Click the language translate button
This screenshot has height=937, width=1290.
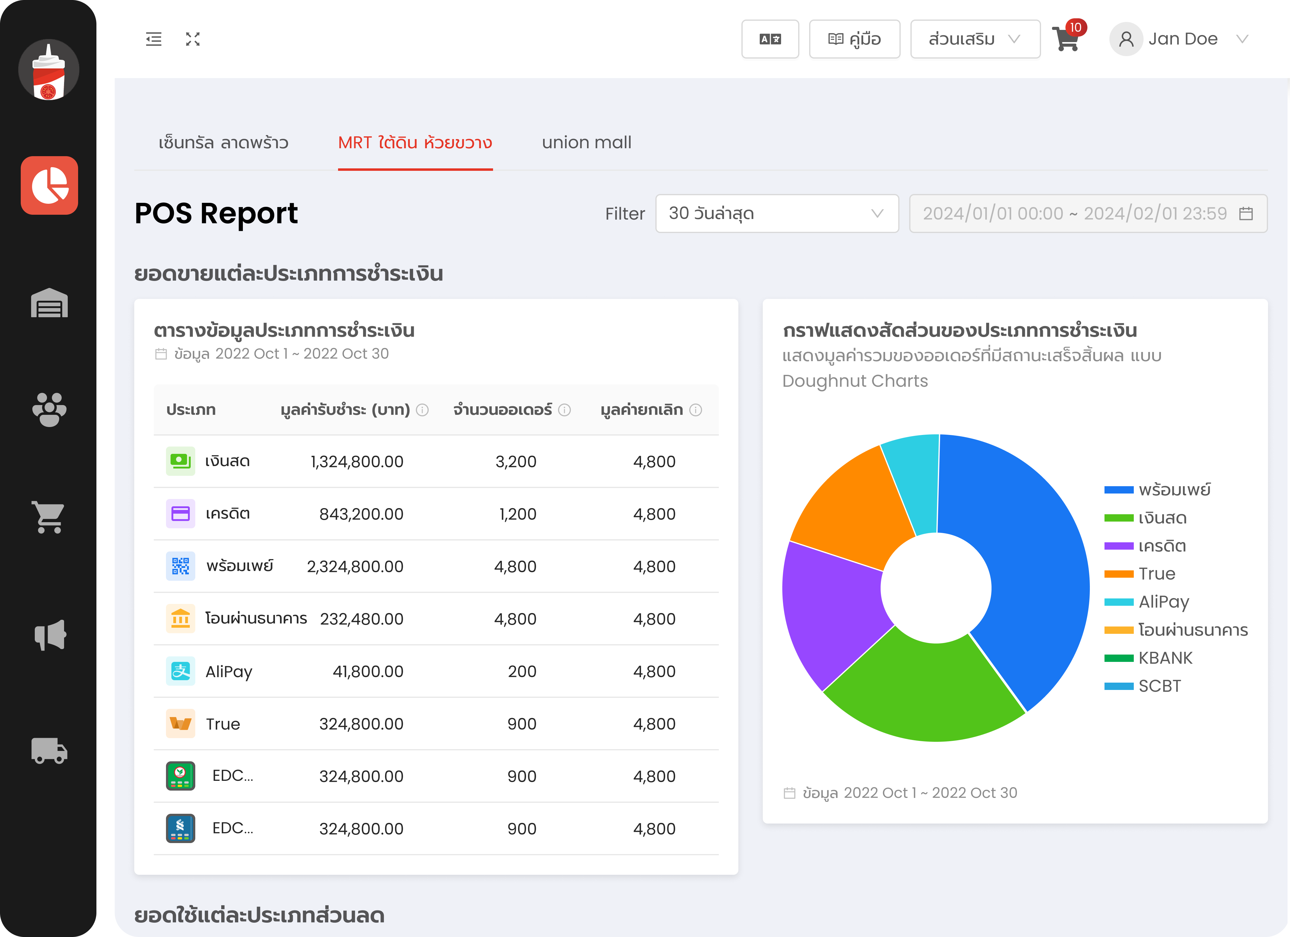(770, 39)
